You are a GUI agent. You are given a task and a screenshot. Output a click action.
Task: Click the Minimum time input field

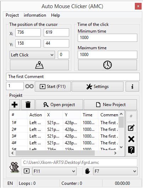[108, 38]
